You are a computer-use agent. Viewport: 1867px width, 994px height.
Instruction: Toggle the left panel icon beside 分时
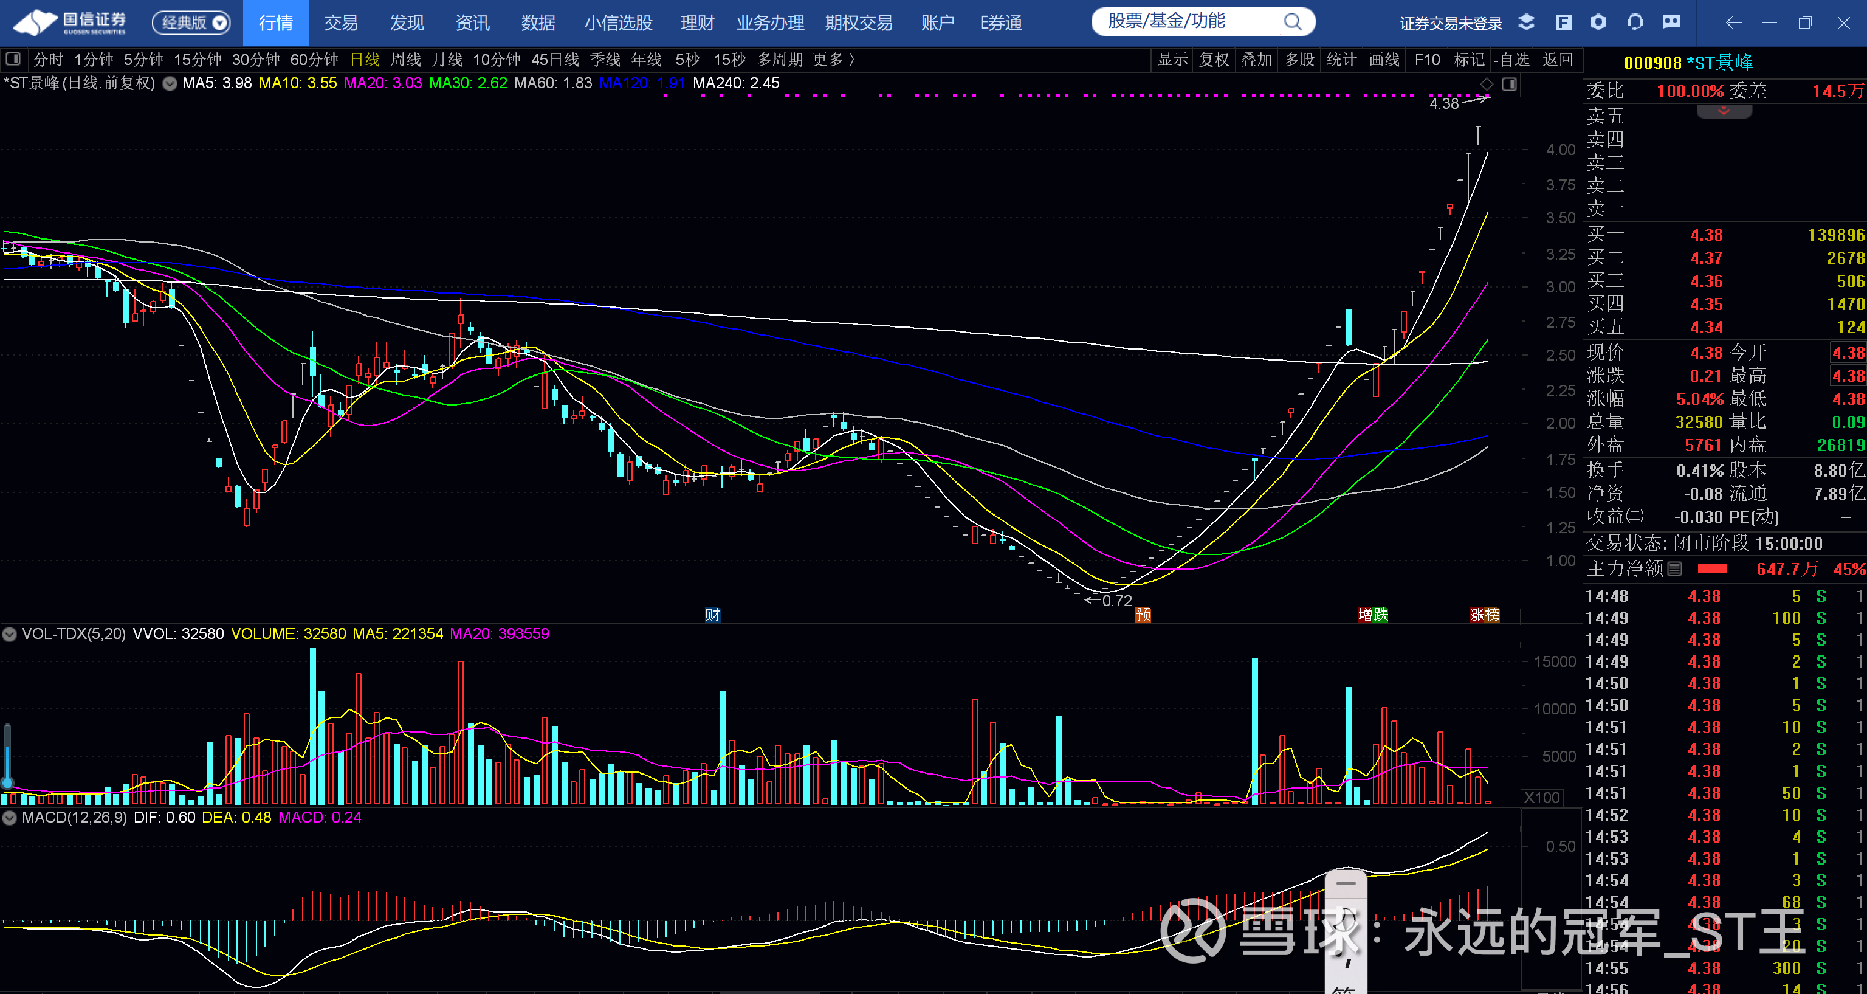tap(13, 60)
